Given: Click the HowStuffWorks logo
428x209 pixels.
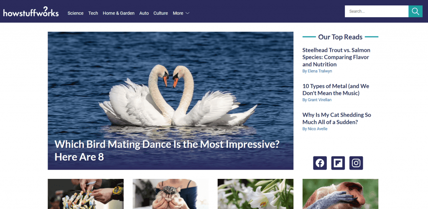Looking at the screenshot, I should pyautogui.click(x=31, y=12).
